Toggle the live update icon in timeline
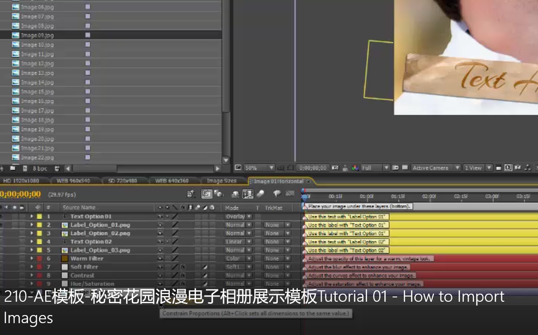Screen dimensions: 538x335 pyautogui.click(x=206, y=194)
